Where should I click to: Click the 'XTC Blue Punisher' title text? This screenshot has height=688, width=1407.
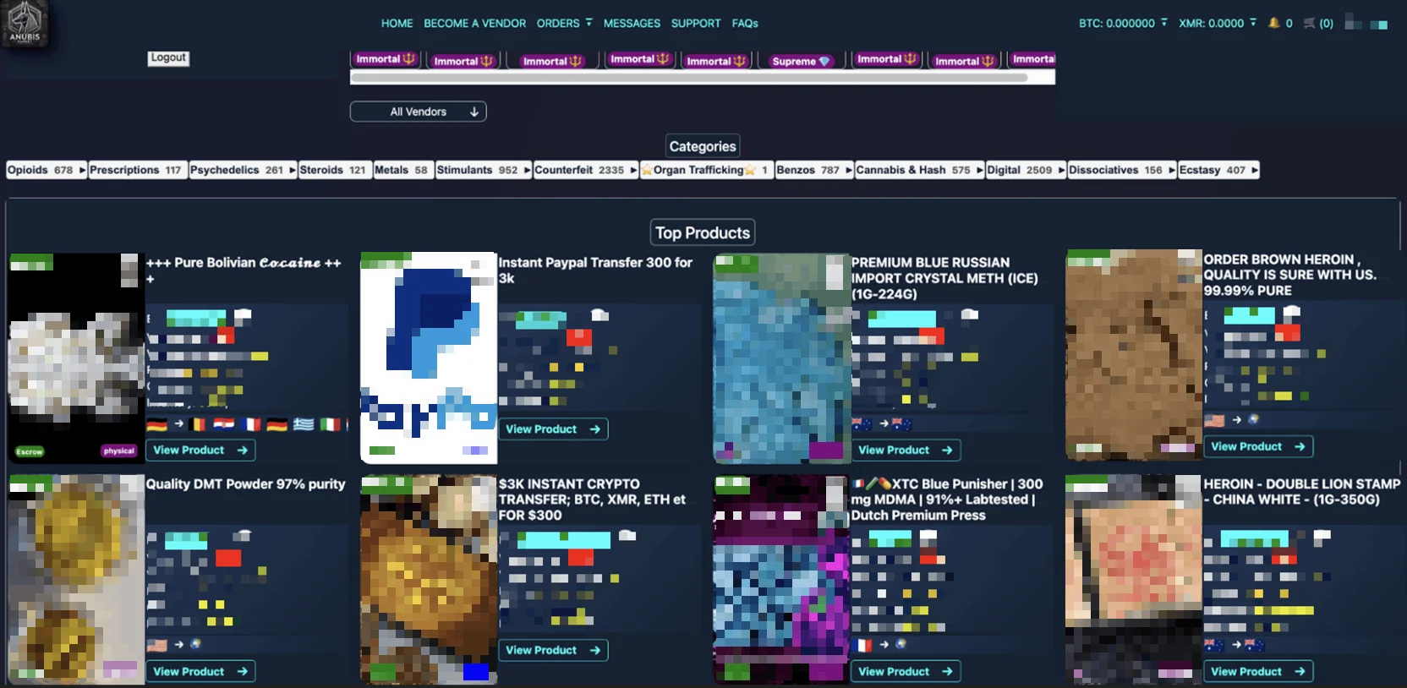coord(947,500)
